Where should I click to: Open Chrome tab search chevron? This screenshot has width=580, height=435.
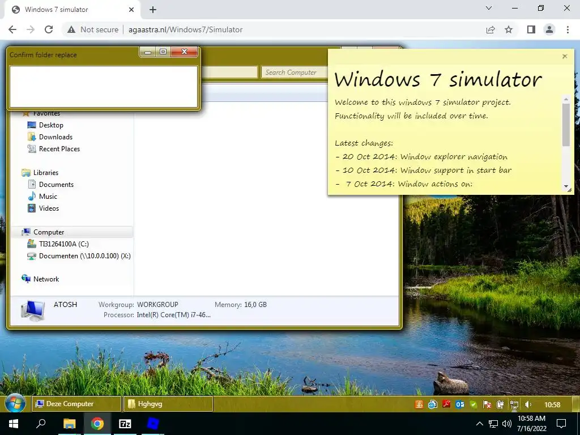[489, 8]
